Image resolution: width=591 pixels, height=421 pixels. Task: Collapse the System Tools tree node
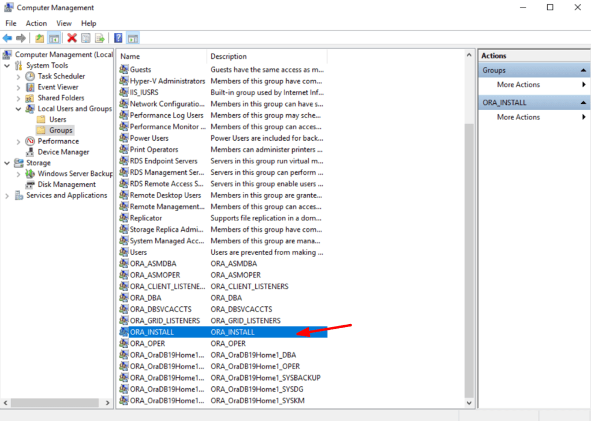(x=7, y=66)
